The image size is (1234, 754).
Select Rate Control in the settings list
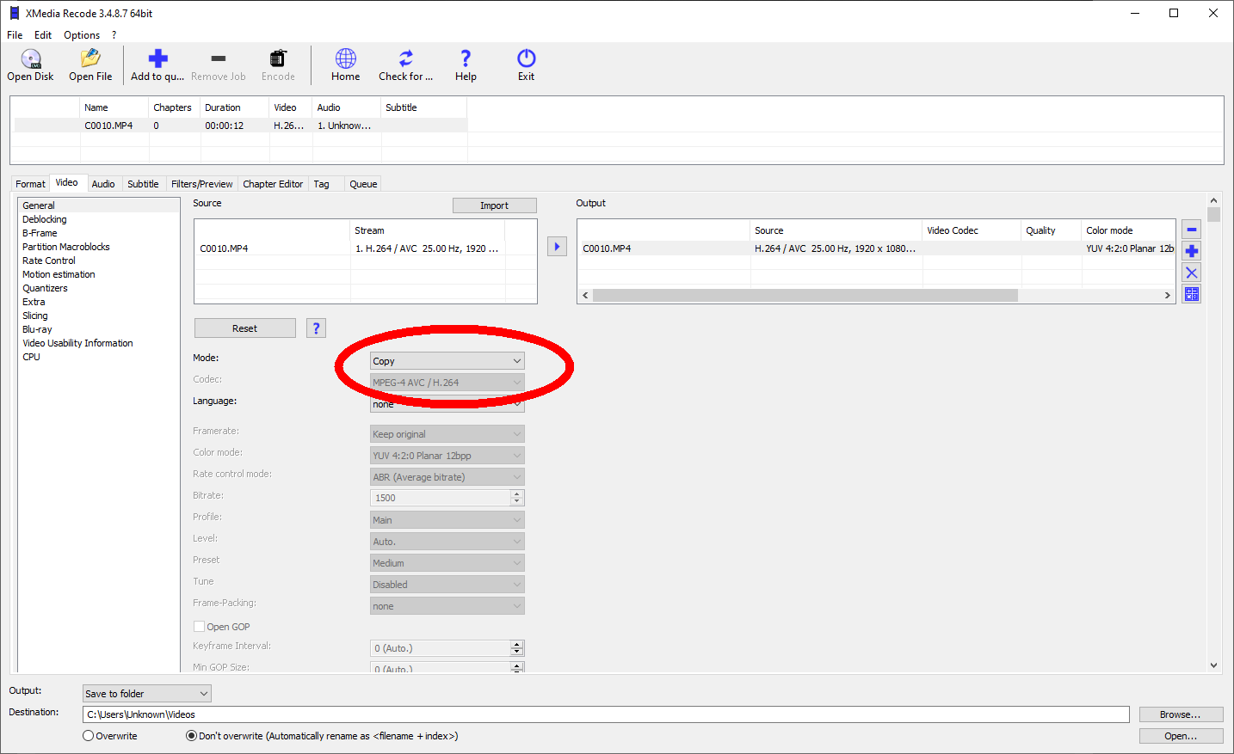[49, 261]
